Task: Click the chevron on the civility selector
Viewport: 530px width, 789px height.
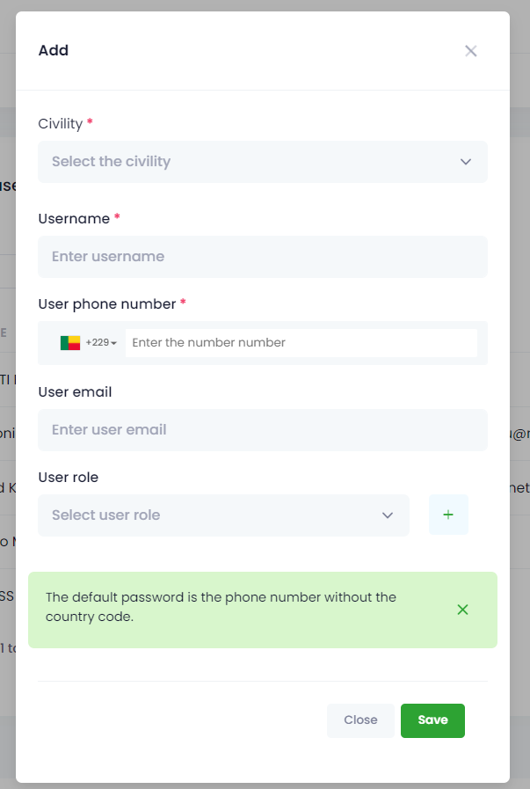Action: pos(466,162)
